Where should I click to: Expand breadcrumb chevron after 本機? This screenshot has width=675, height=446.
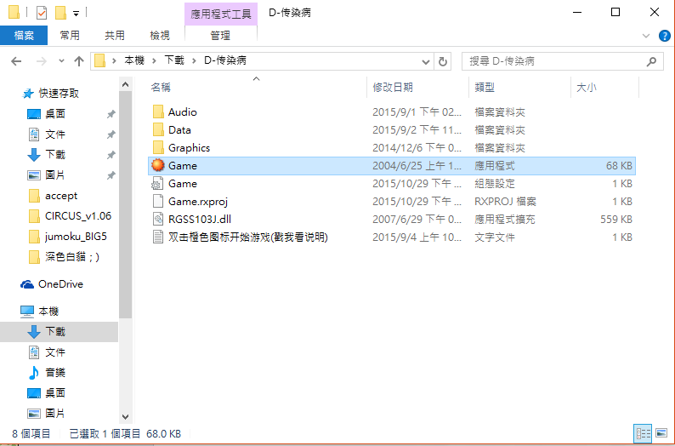coord(154,60)
